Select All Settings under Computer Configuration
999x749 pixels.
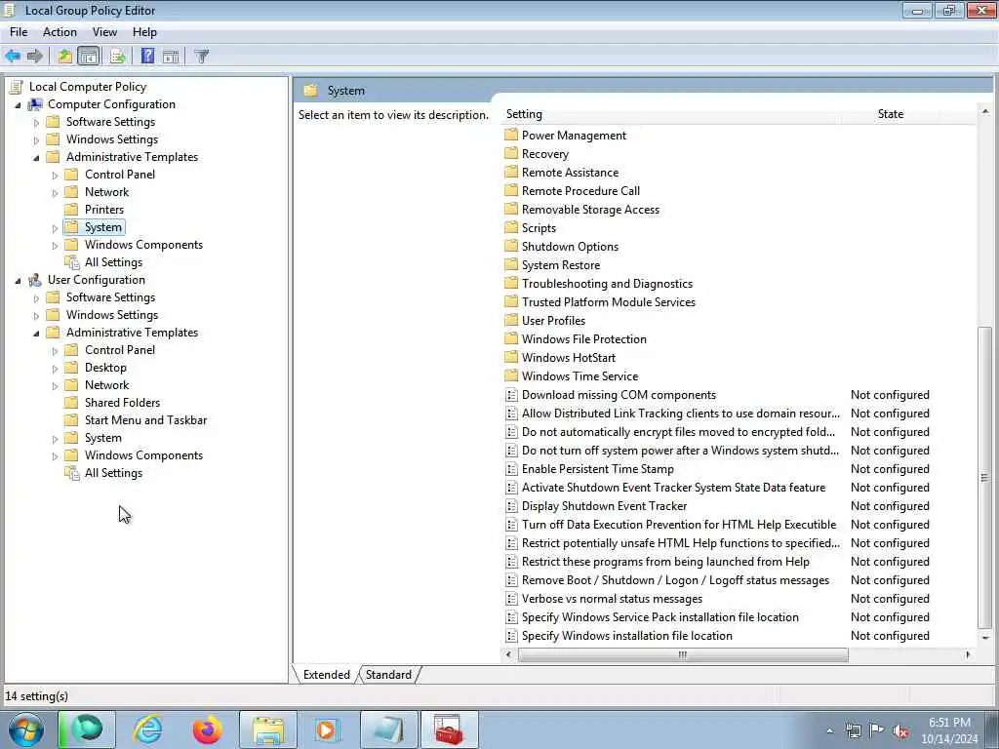113,262
